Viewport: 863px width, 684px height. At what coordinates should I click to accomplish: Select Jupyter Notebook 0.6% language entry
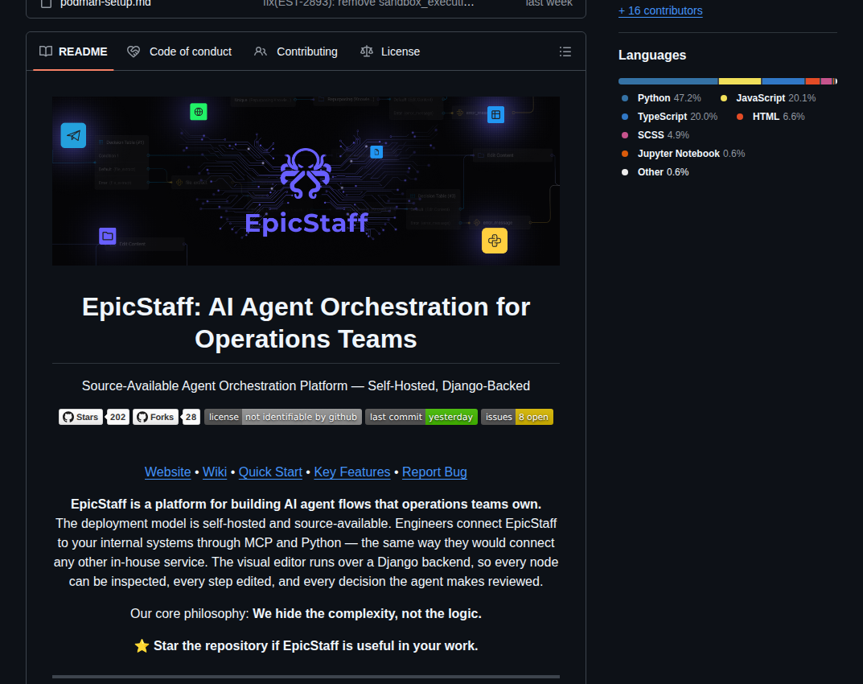click(683, 154)
